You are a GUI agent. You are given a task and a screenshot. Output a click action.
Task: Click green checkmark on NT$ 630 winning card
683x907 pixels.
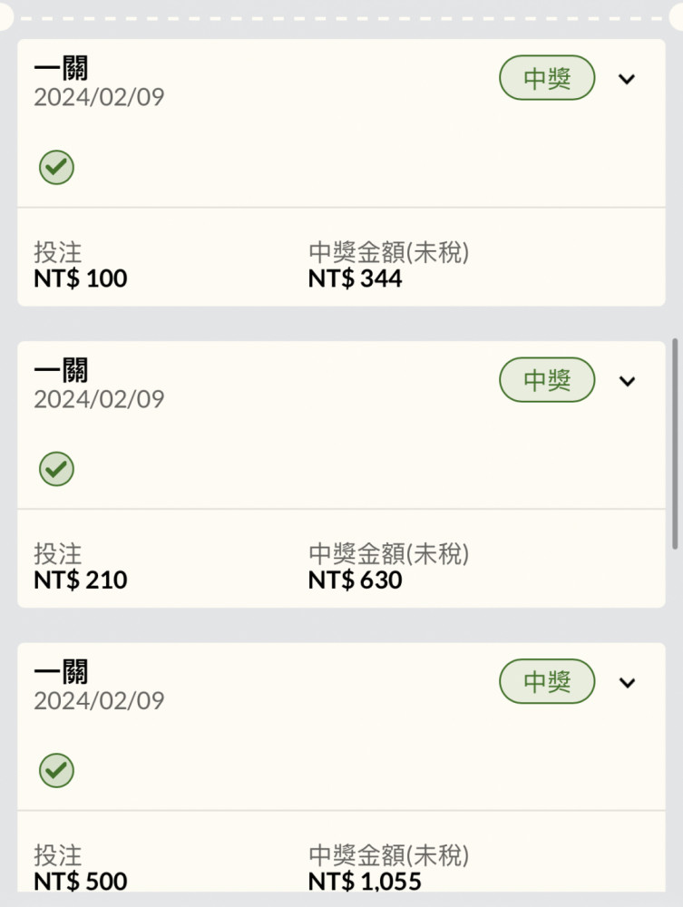click(x=56, y=469)
